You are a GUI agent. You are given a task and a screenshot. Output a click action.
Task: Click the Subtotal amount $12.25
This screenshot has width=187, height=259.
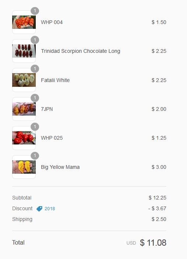[157, 198]
